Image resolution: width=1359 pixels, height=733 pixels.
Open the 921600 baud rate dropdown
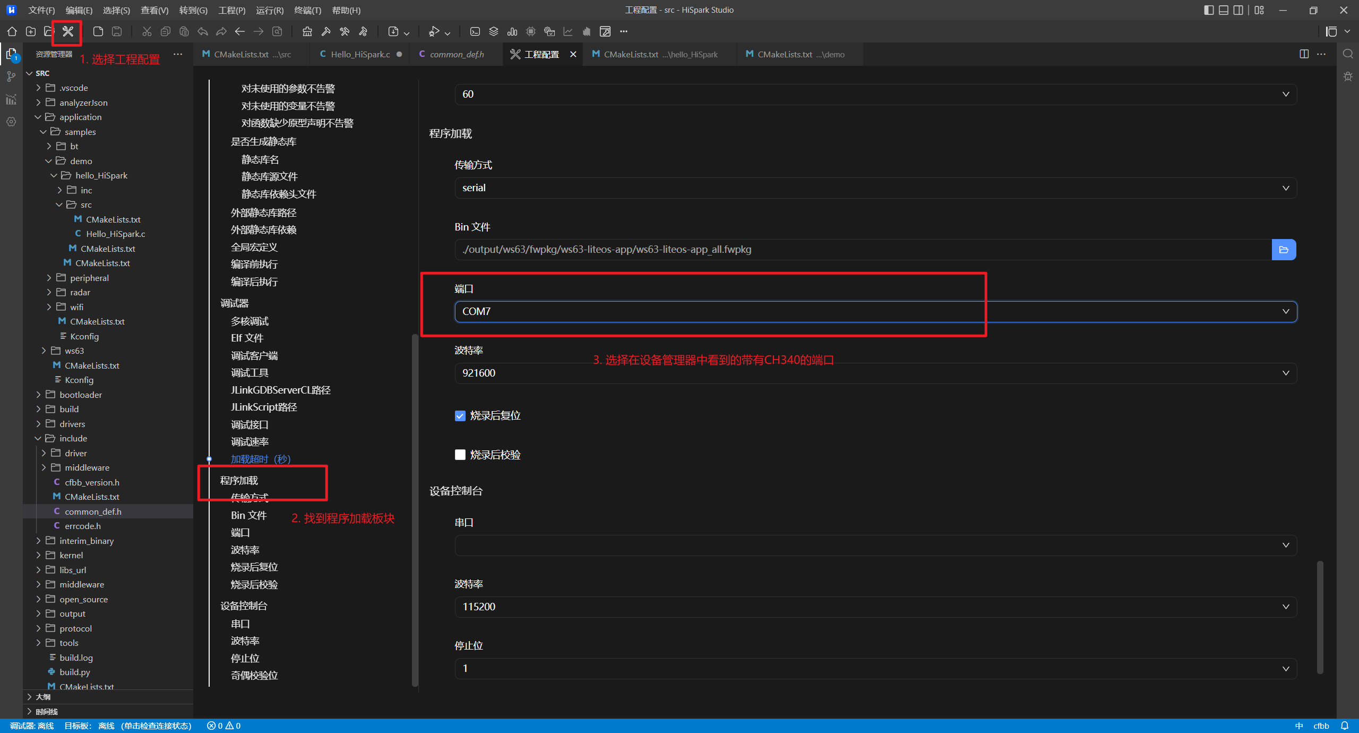coord(875,373)
